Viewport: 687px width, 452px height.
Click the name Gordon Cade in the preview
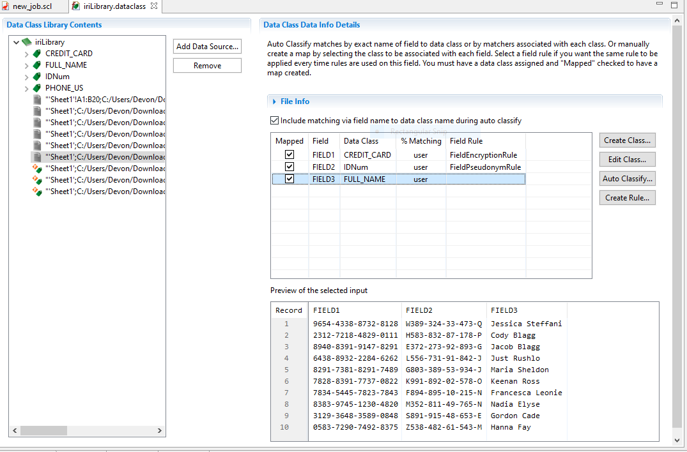[515, 416]
